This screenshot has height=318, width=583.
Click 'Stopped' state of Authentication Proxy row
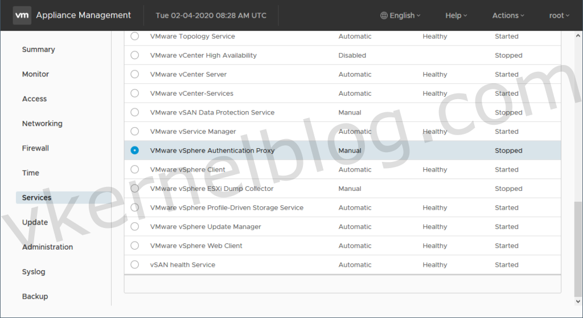click(x=508, y=150)
